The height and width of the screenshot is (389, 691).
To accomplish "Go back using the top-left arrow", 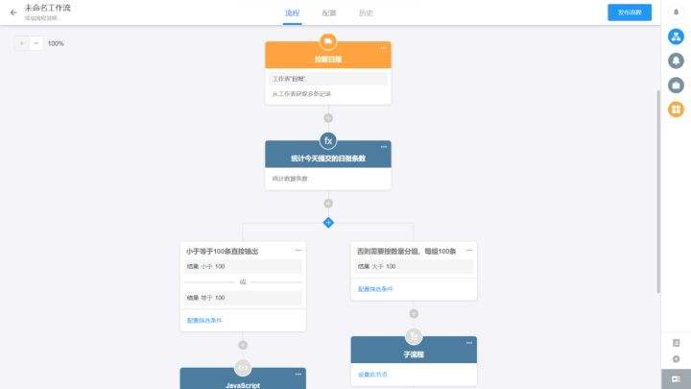I will (13, 12).
